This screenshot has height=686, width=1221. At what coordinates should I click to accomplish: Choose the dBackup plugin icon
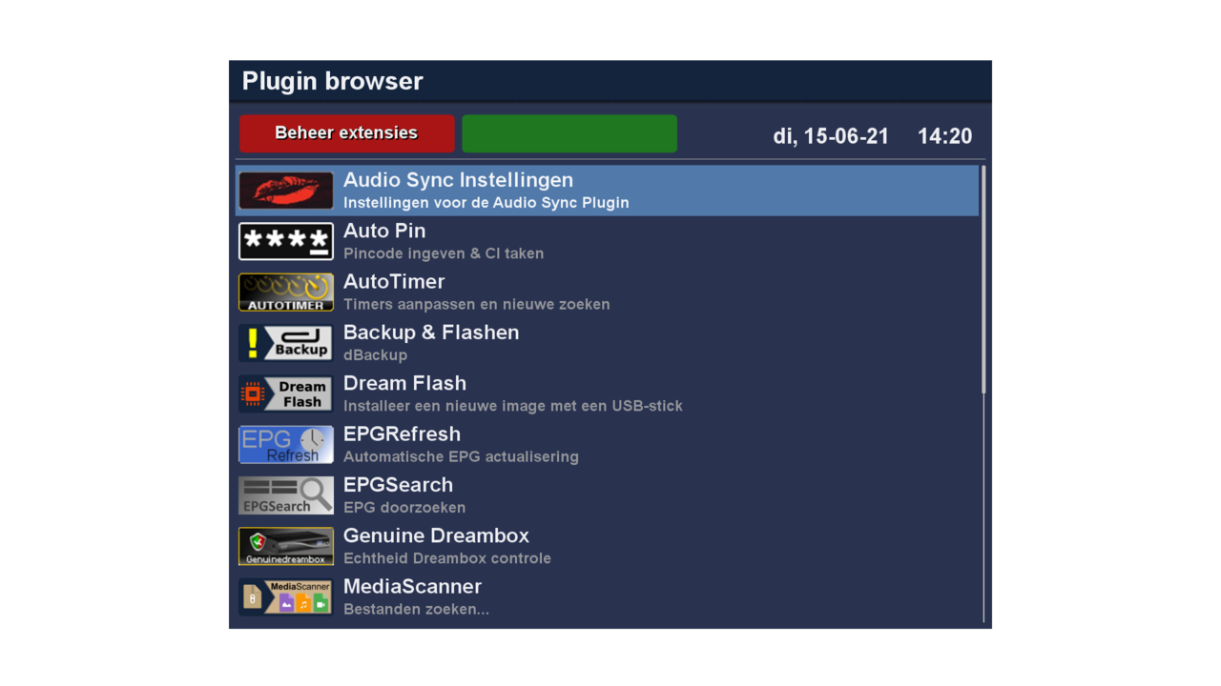pyautogui.click(x=286, y=343)
